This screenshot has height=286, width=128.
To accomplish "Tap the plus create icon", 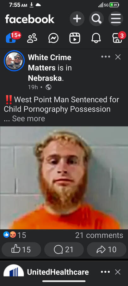I will (77, 19).
